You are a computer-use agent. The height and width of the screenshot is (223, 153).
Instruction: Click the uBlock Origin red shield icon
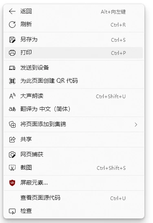12,183
